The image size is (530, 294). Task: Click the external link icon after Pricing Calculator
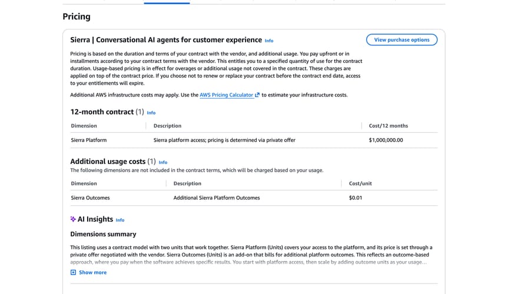257,95
